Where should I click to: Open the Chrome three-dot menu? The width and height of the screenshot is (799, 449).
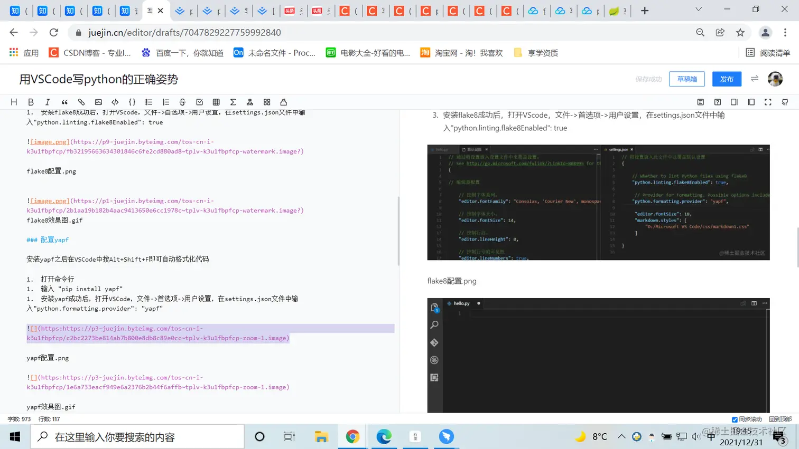[x=785, y=33]
